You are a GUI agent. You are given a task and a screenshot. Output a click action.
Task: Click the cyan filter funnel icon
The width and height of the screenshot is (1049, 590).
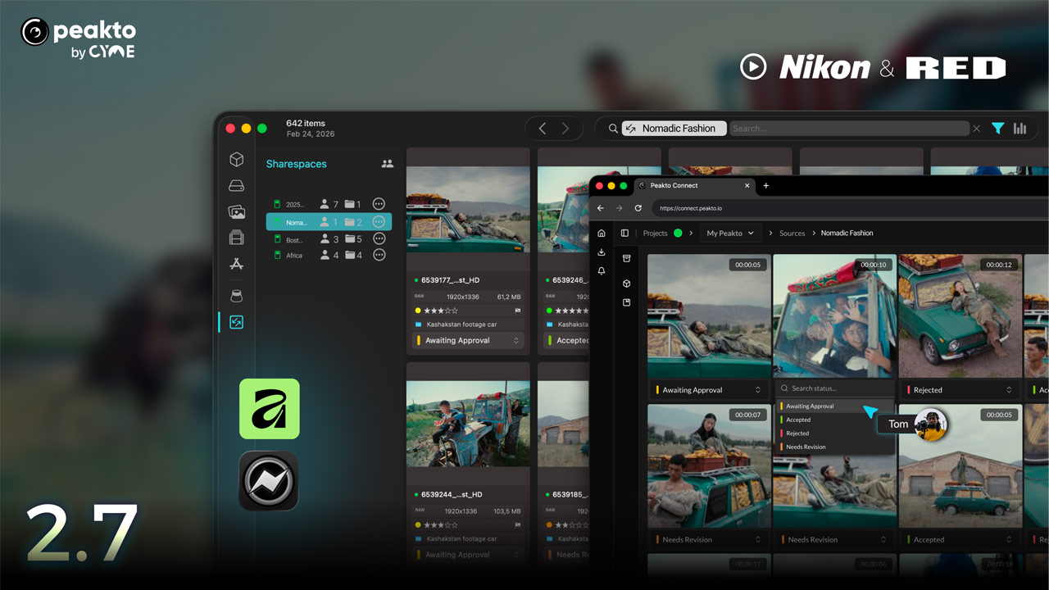[x=997, y=129]
